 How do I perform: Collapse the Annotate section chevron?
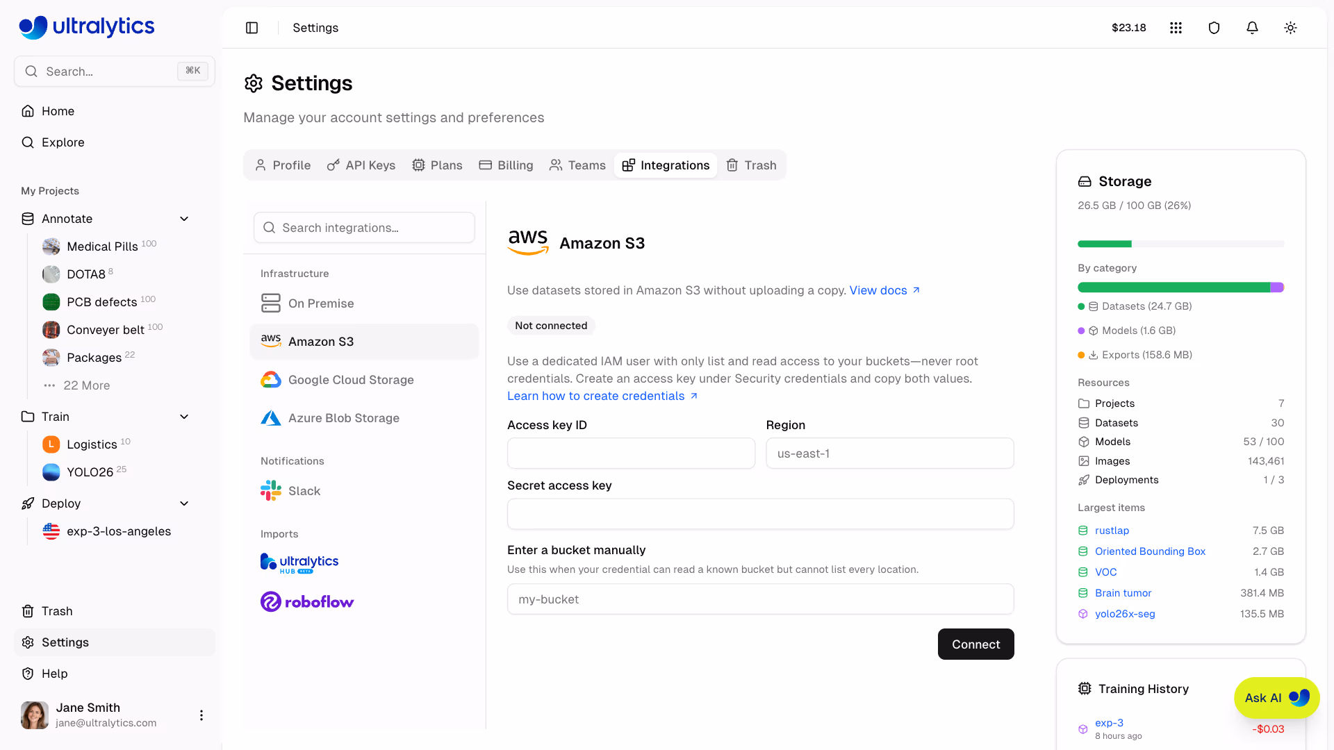(x=184, y=219)
